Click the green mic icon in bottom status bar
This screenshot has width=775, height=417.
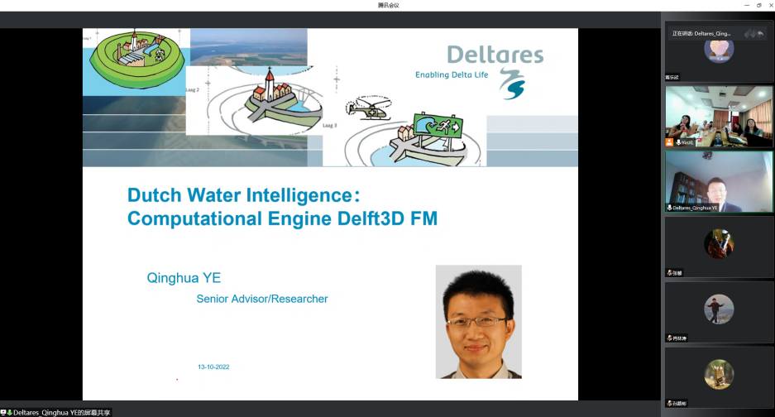coord(10,412)
